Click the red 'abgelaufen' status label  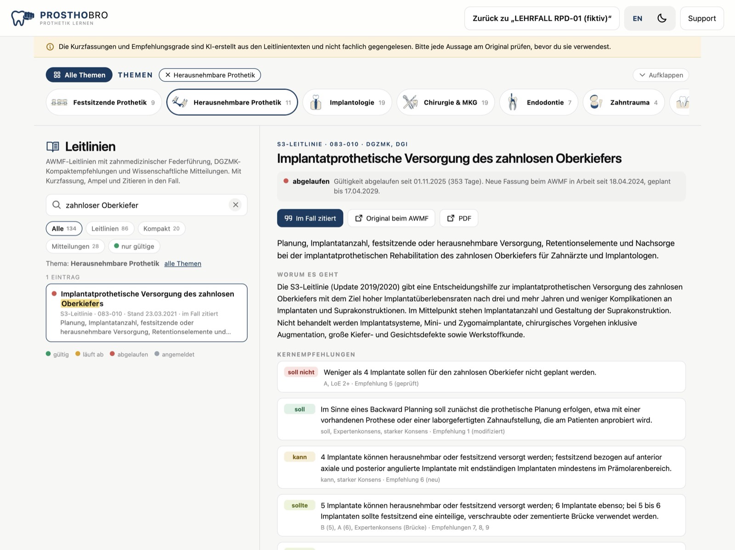coord(311,182)
